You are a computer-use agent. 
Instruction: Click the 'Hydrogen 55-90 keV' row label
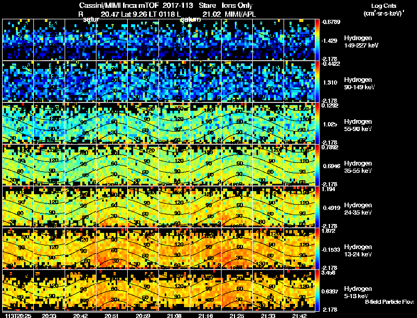coord(358,125)
